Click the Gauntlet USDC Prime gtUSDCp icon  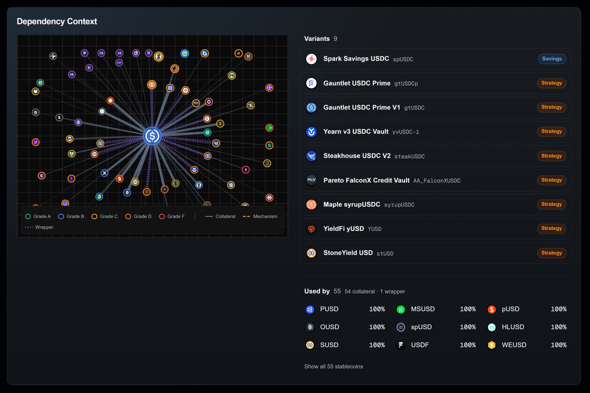311,83
